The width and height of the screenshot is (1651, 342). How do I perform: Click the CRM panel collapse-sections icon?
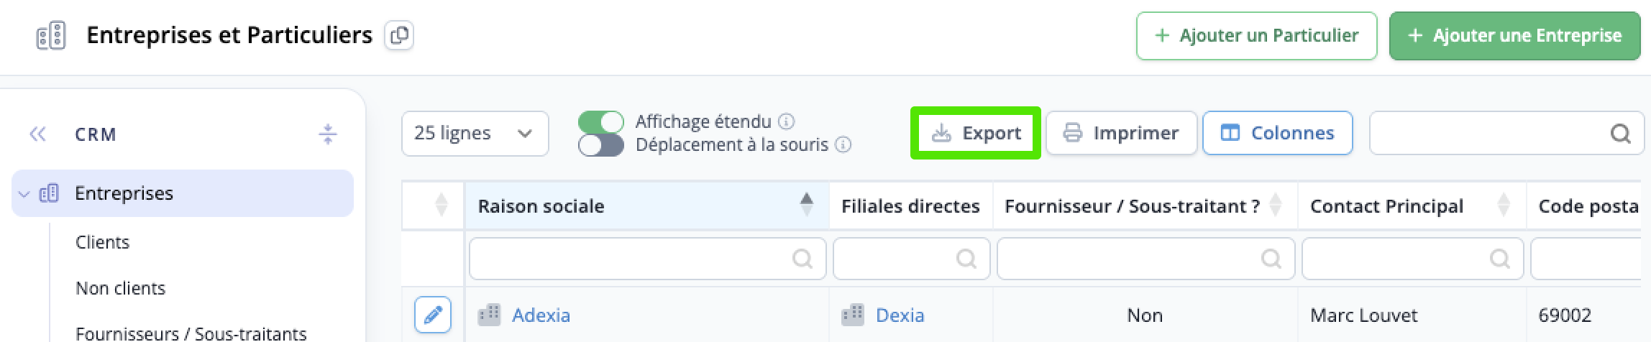328,134
